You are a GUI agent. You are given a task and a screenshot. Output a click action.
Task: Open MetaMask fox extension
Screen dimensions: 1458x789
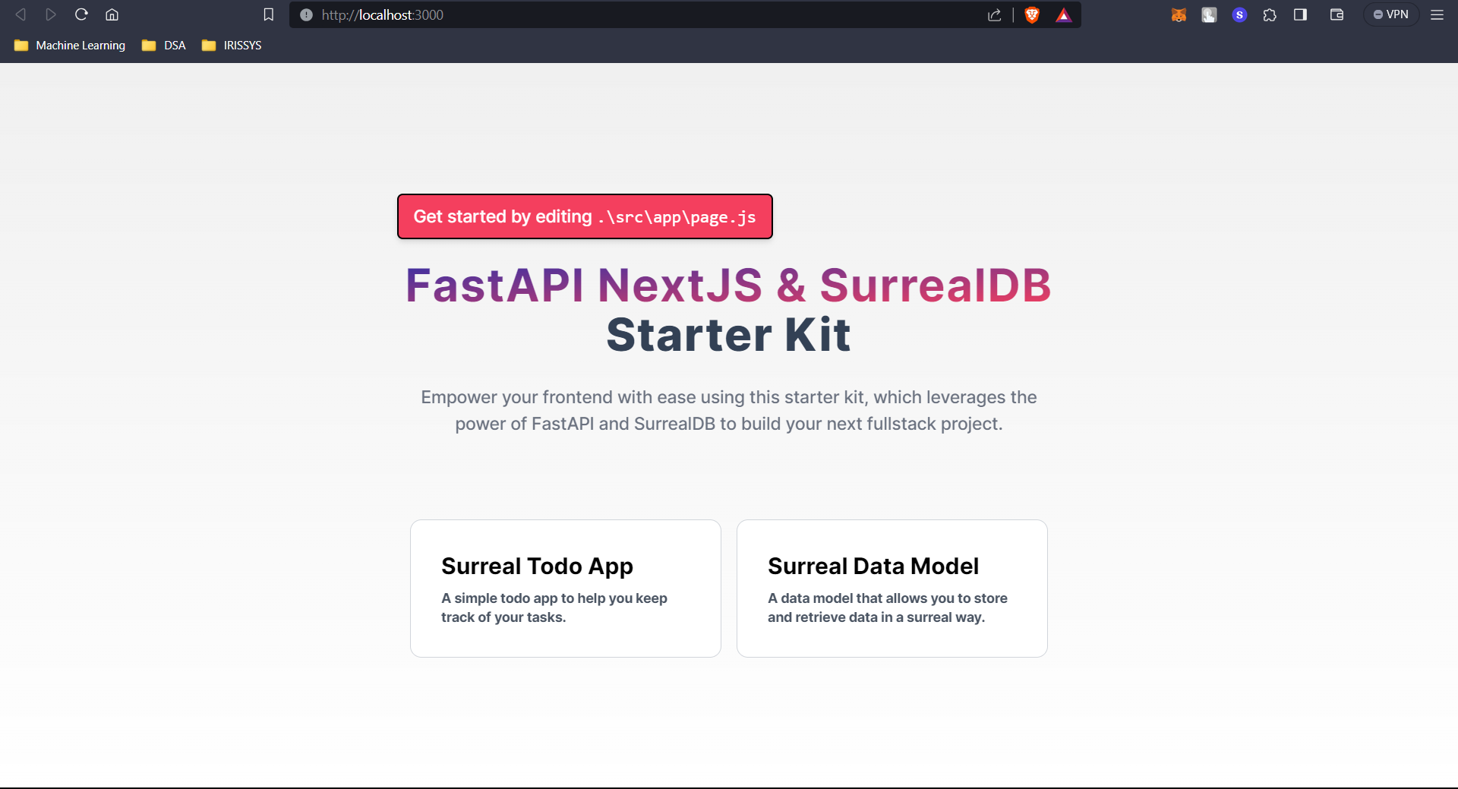(1179, 14)
